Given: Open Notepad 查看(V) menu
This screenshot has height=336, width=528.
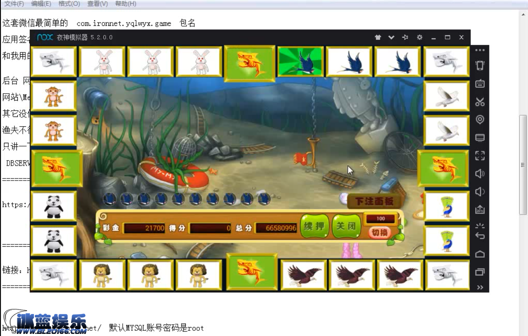Looking at the screenshot, I should pos(98,4).
